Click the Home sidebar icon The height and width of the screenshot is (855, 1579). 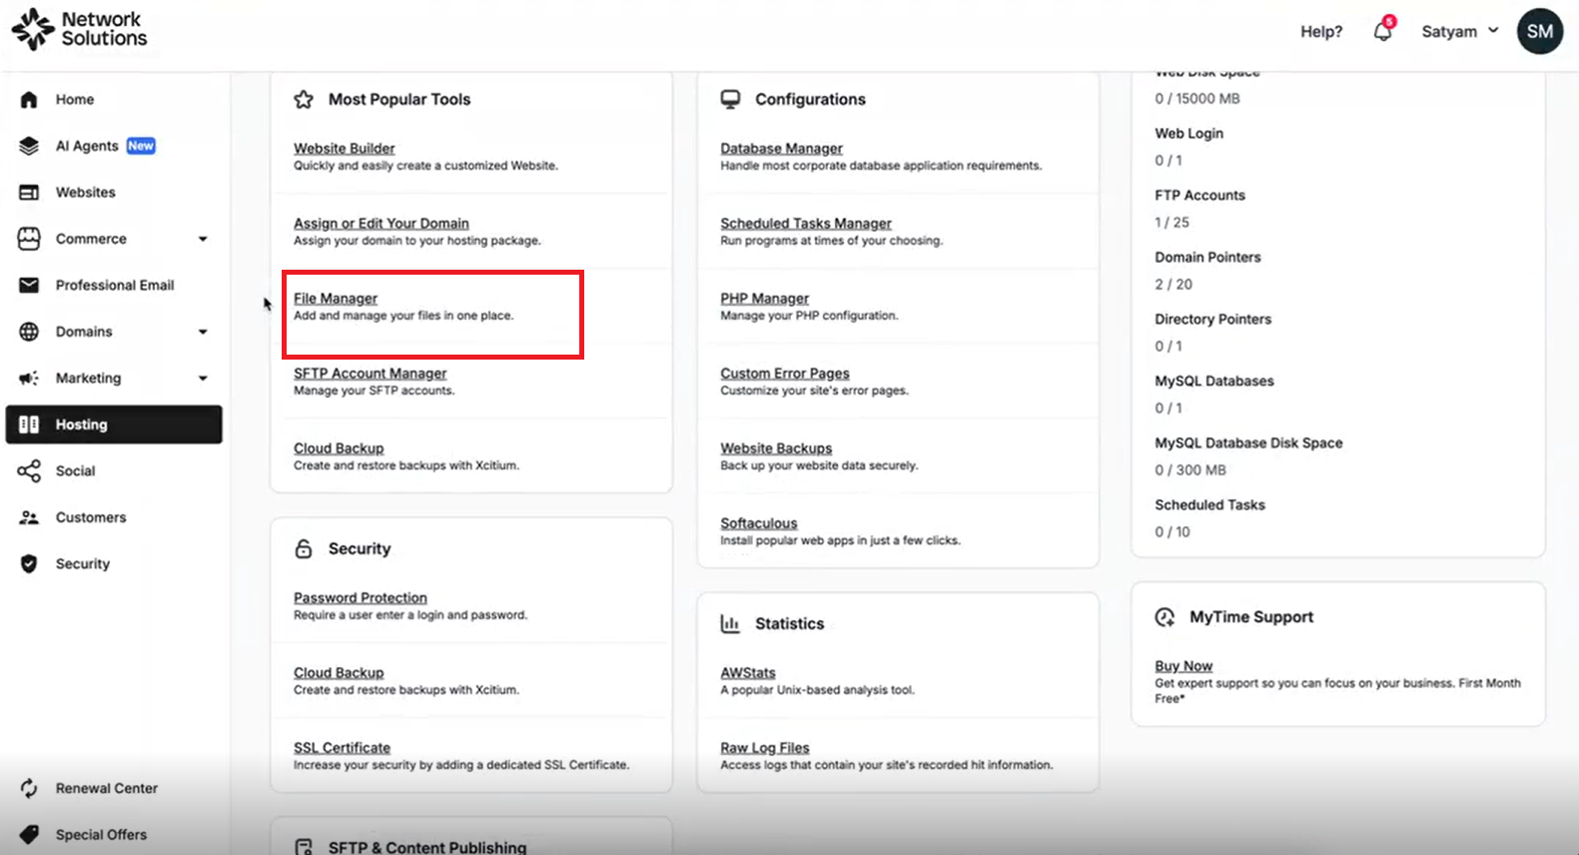pyautogui.click(x=29, y=99)
